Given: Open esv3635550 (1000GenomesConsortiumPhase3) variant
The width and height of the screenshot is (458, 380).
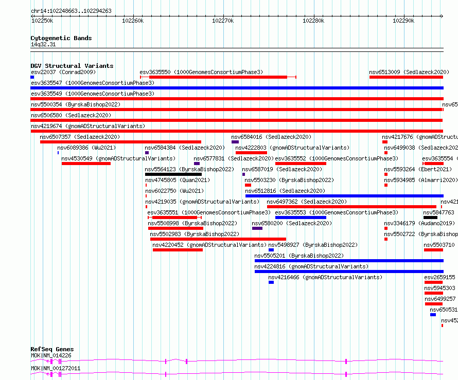Looking at the screenshot, I should (x=201, y=72).
